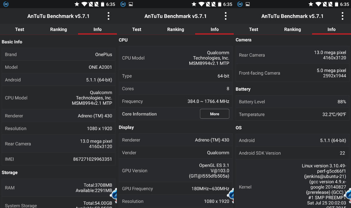Tap the Wi-Fi icon in the middle status bar
The image size is (351, 208).
pos(201,4)
